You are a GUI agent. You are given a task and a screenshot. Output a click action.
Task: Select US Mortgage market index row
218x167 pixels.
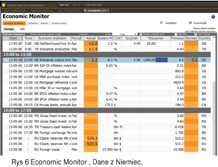tap(107, 71)
